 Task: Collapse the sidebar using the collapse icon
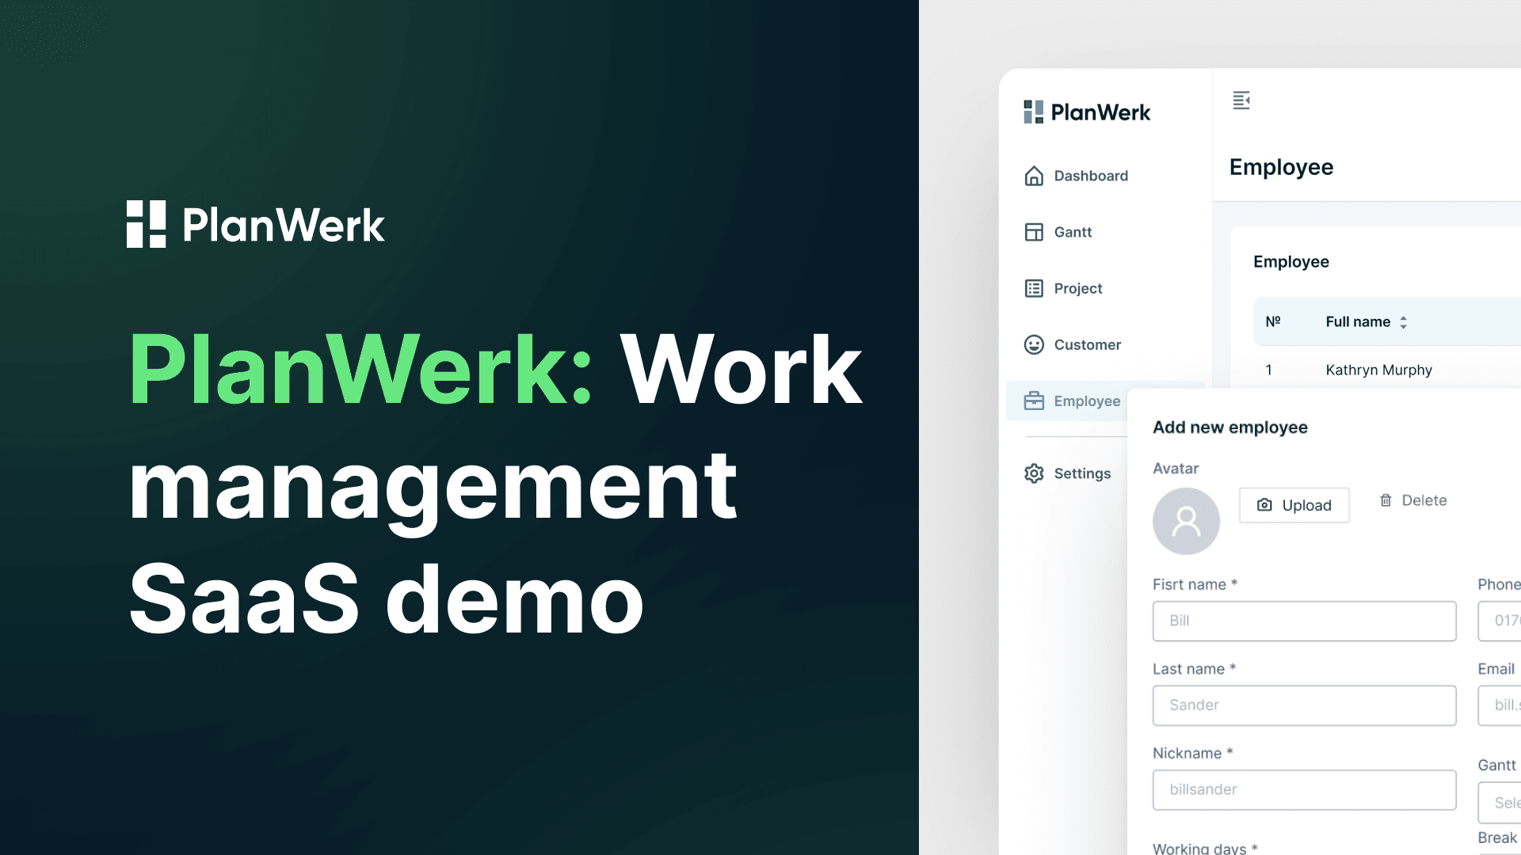1241,101
